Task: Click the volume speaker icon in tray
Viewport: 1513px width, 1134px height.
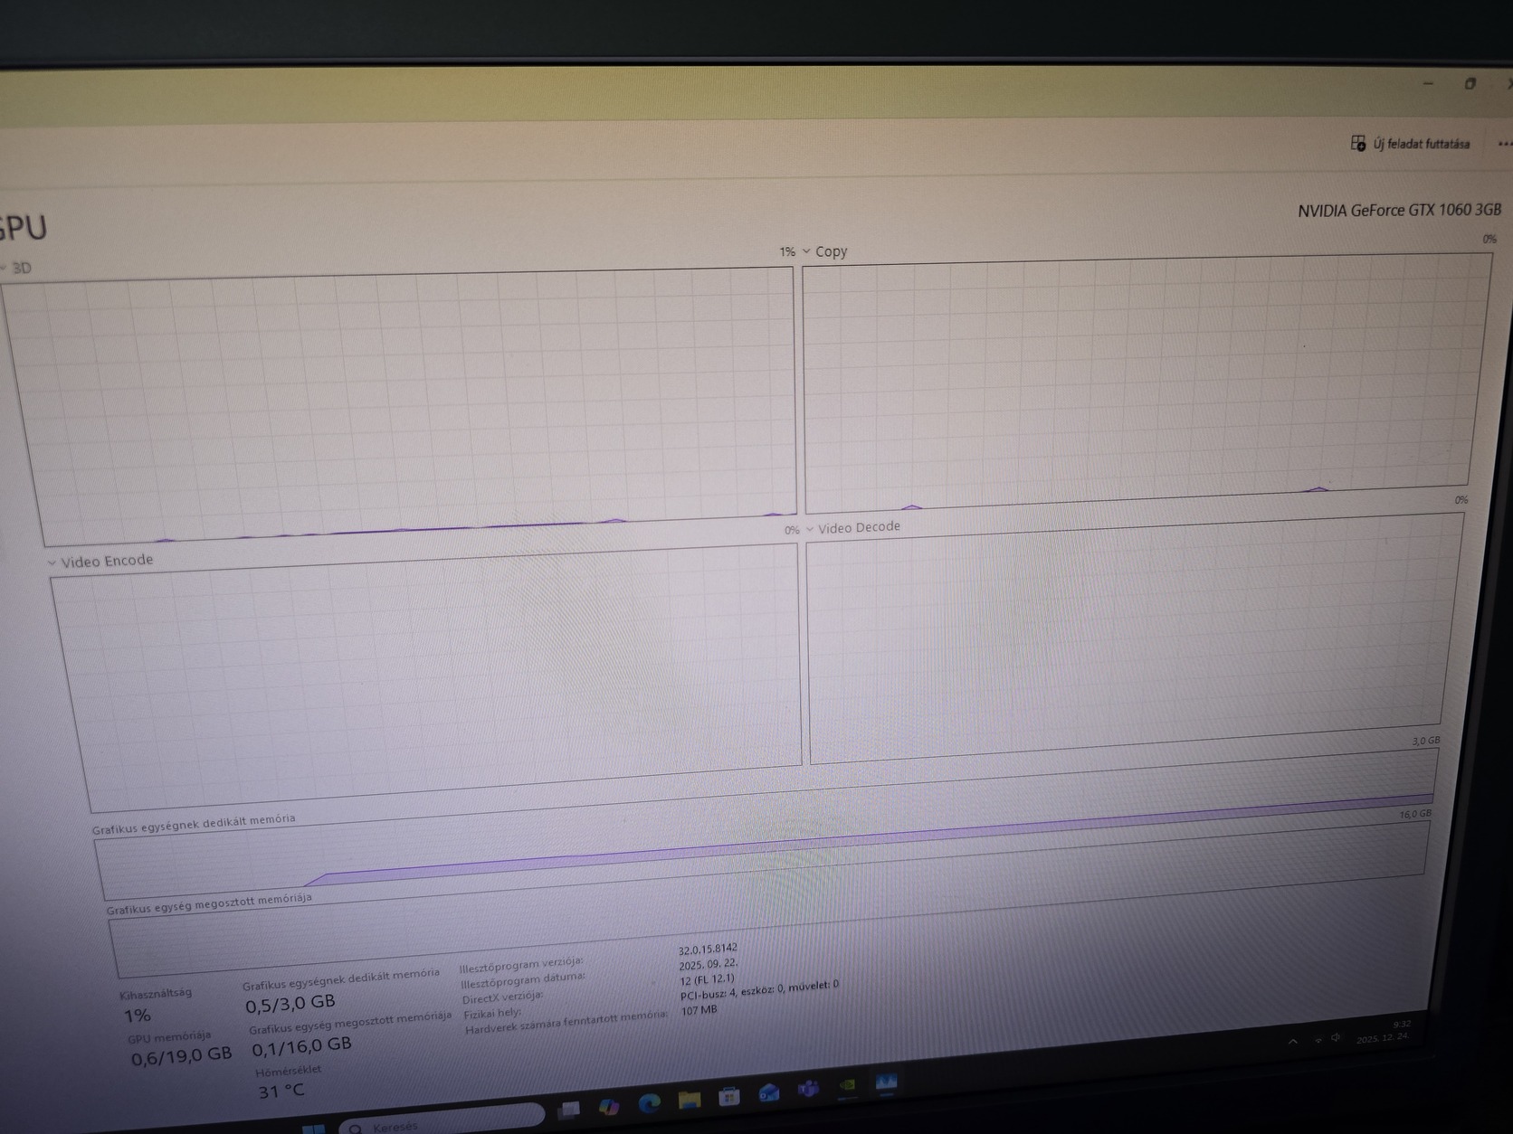Action: [x=1336, y=1037]
